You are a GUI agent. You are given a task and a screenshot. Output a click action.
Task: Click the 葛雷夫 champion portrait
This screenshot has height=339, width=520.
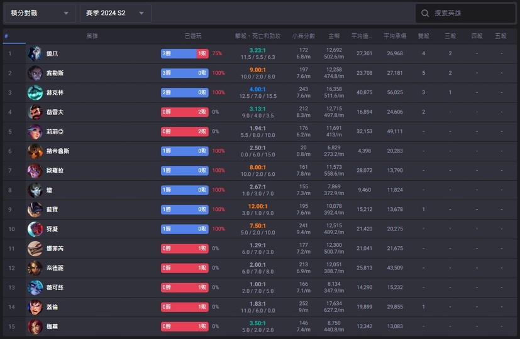point(35,112)
